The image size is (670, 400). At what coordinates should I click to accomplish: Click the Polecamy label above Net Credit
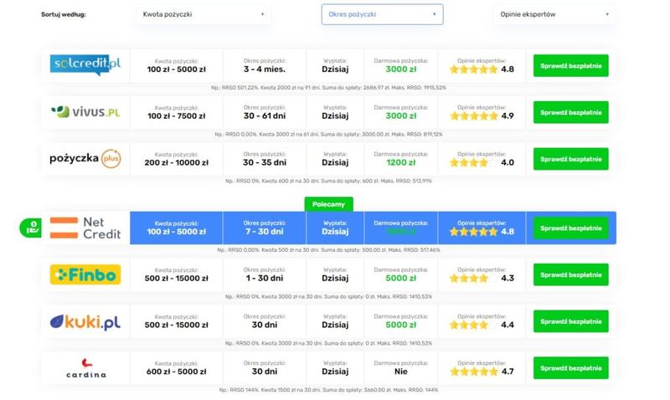click(x=328, y=204)
